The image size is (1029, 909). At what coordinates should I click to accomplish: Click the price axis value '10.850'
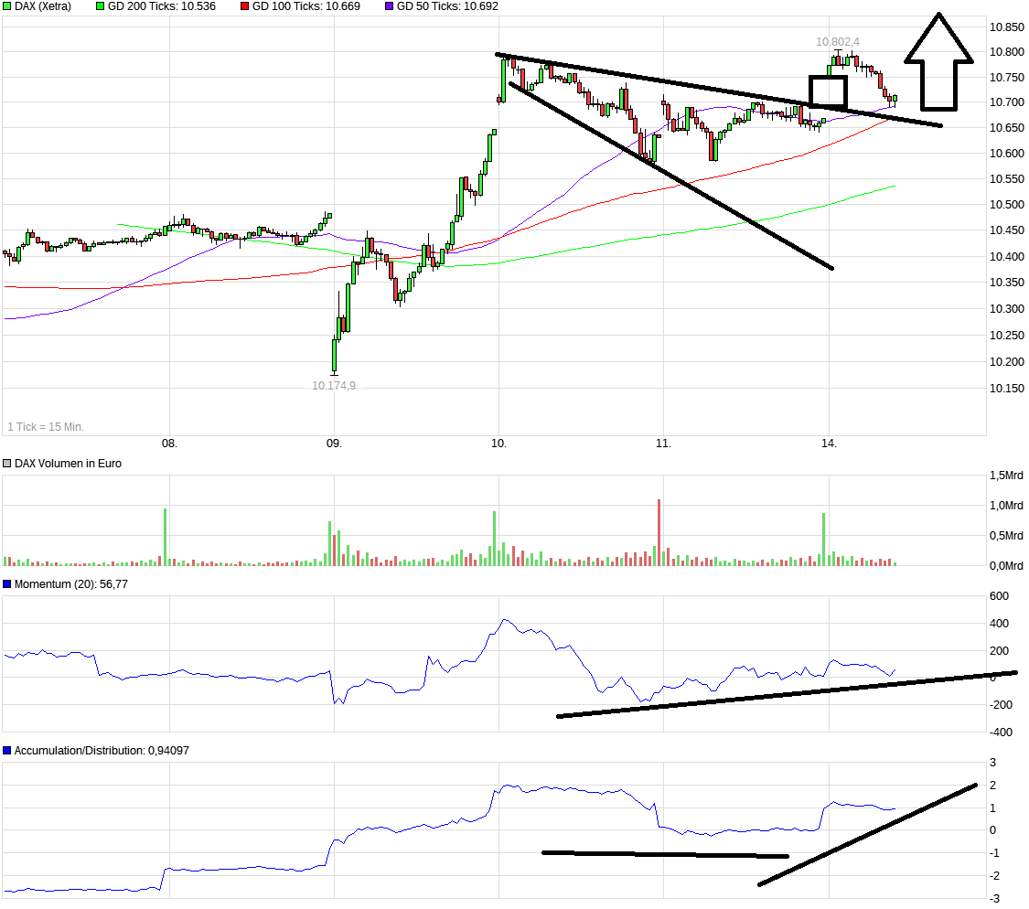[1007, 27]
